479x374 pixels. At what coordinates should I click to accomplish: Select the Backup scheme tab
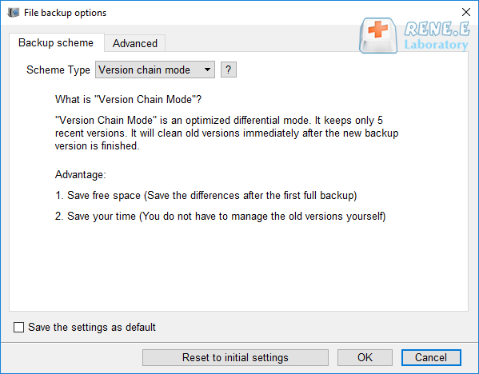point(56,42)
